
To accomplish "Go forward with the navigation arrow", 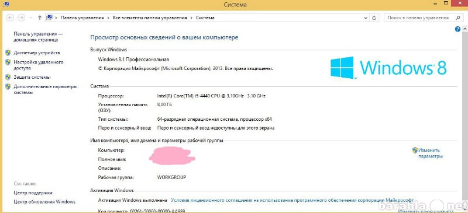I will coord(21,18).
